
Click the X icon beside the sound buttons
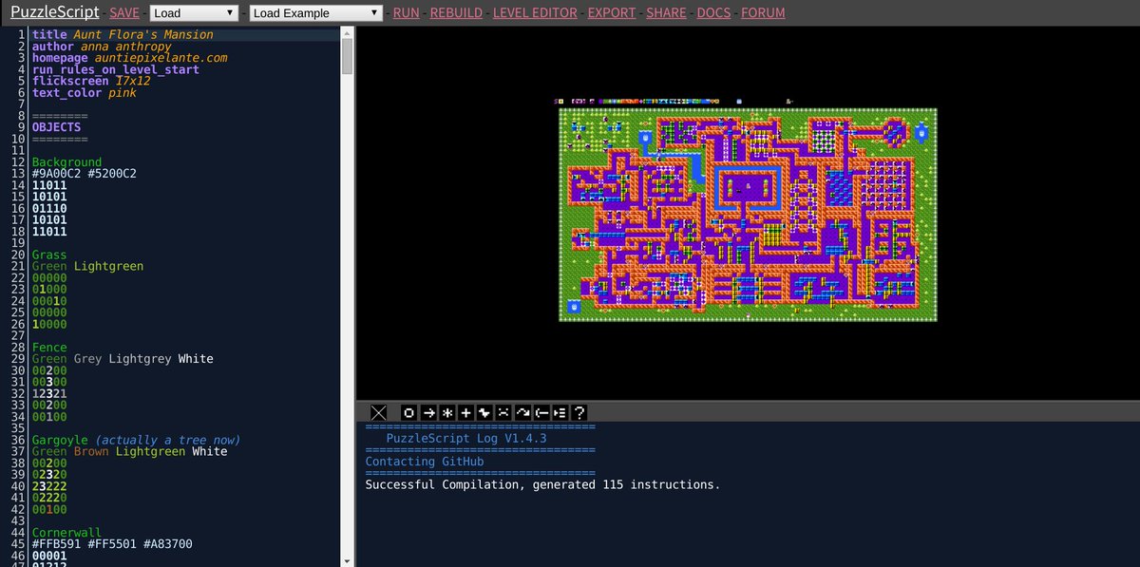point(378,412)
